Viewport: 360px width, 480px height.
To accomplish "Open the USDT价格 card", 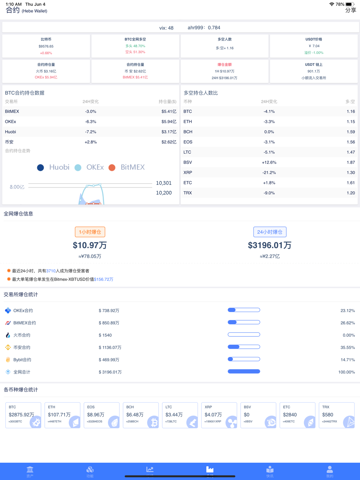I will pos(314,46).
